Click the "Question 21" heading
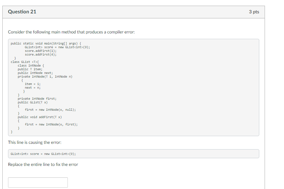Screen dimensions: 284x189 coord(22,12)
